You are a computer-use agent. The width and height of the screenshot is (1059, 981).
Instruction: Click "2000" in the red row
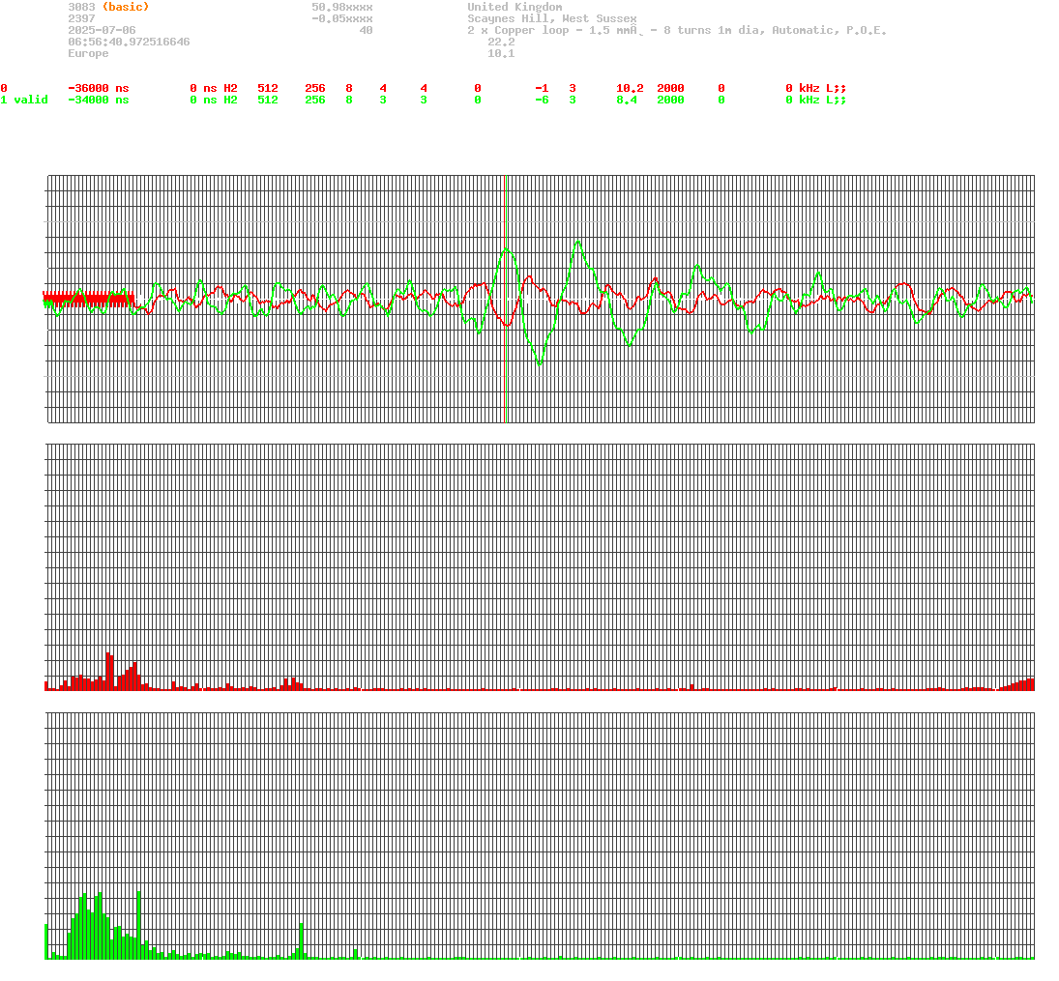670,89
